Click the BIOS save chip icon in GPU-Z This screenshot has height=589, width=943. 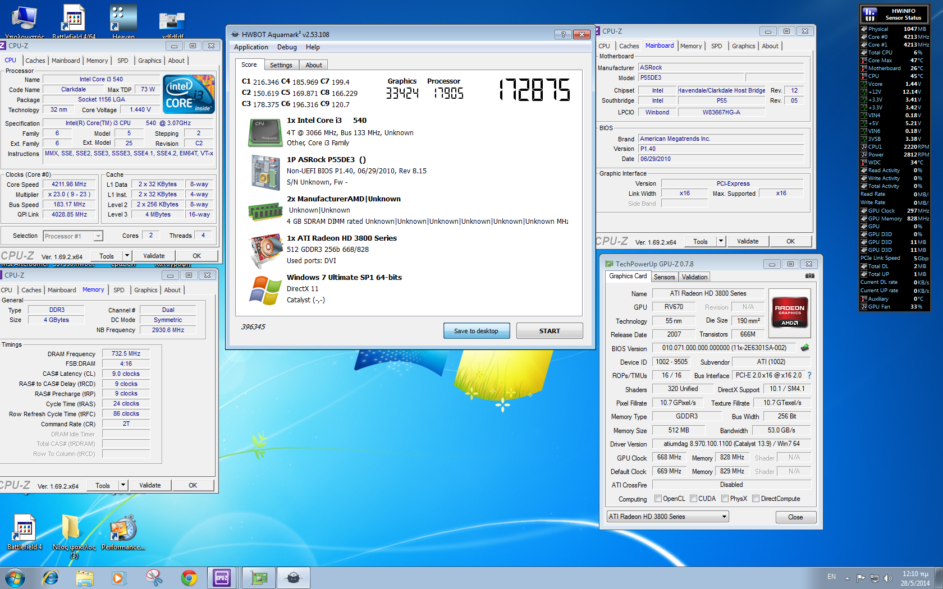[805, 348]
